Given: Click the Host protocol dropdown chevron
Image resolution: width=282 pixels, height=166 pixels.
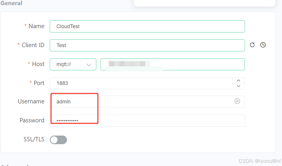Looking at the screenshot, I should pos(89,64).
